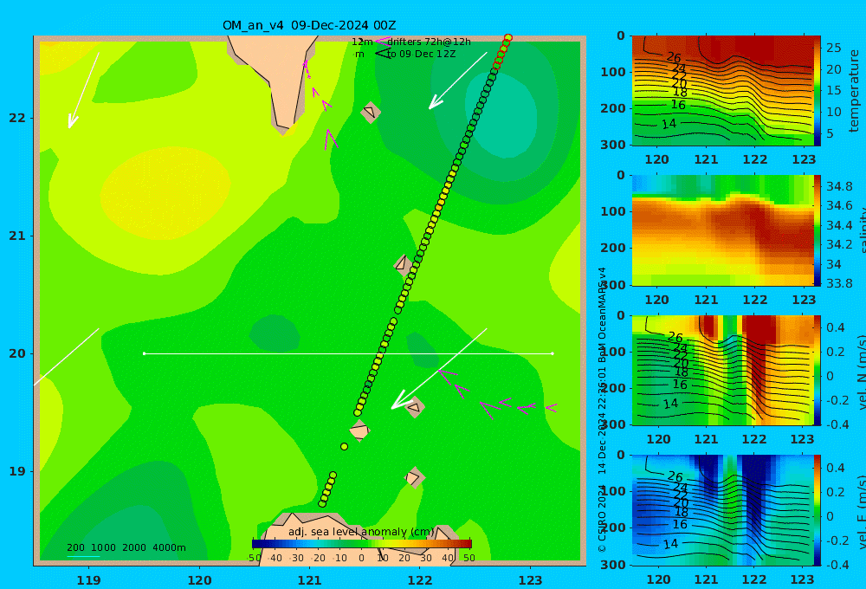Click latitude label "19" on main map

point(17,471)
